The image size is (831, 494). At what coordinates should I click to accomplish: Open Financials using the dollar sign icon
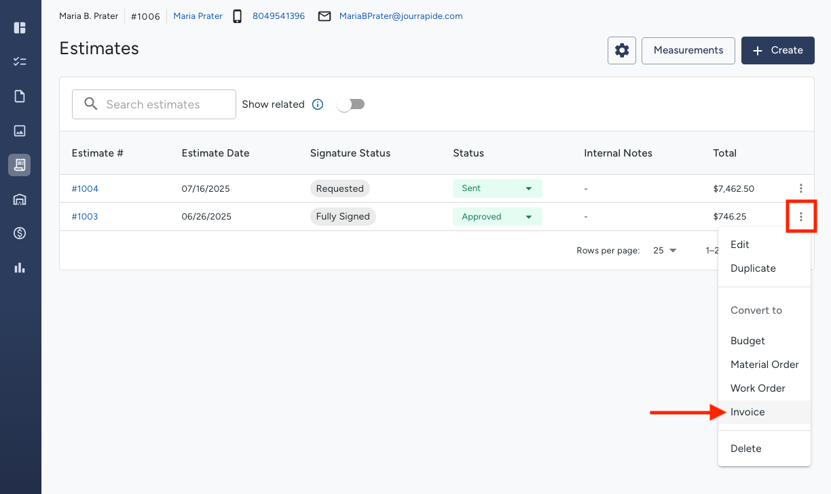pyautogui.click(x=20, y=233)
